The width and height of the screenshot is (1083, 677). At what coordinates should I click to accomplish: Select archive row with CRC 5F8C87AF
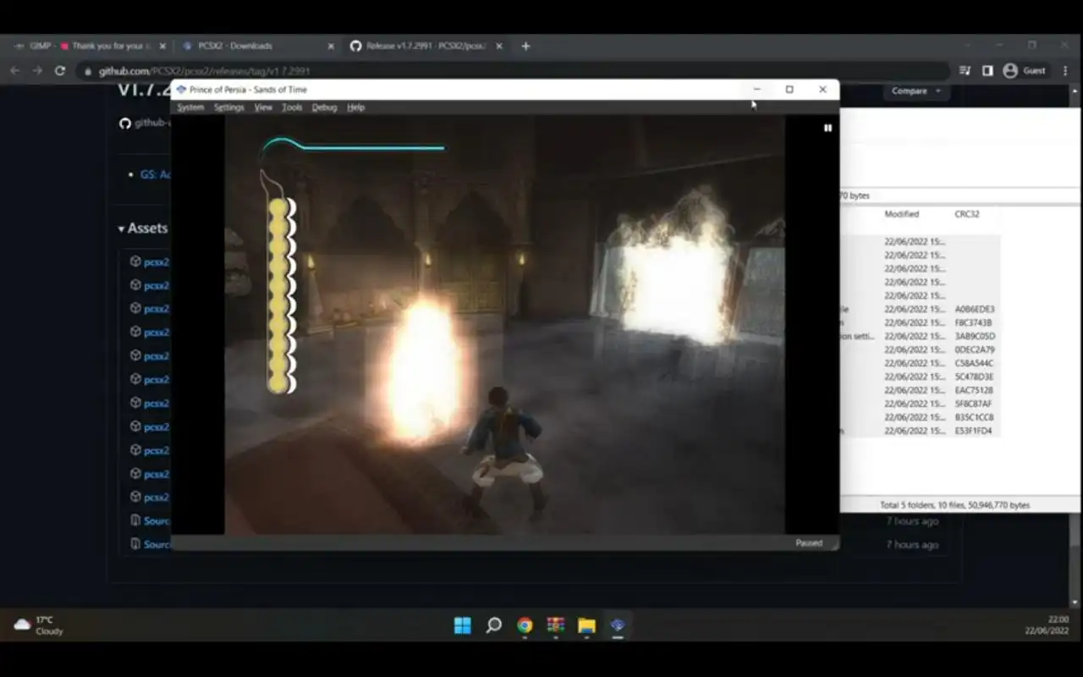click(x=921, y=405)
